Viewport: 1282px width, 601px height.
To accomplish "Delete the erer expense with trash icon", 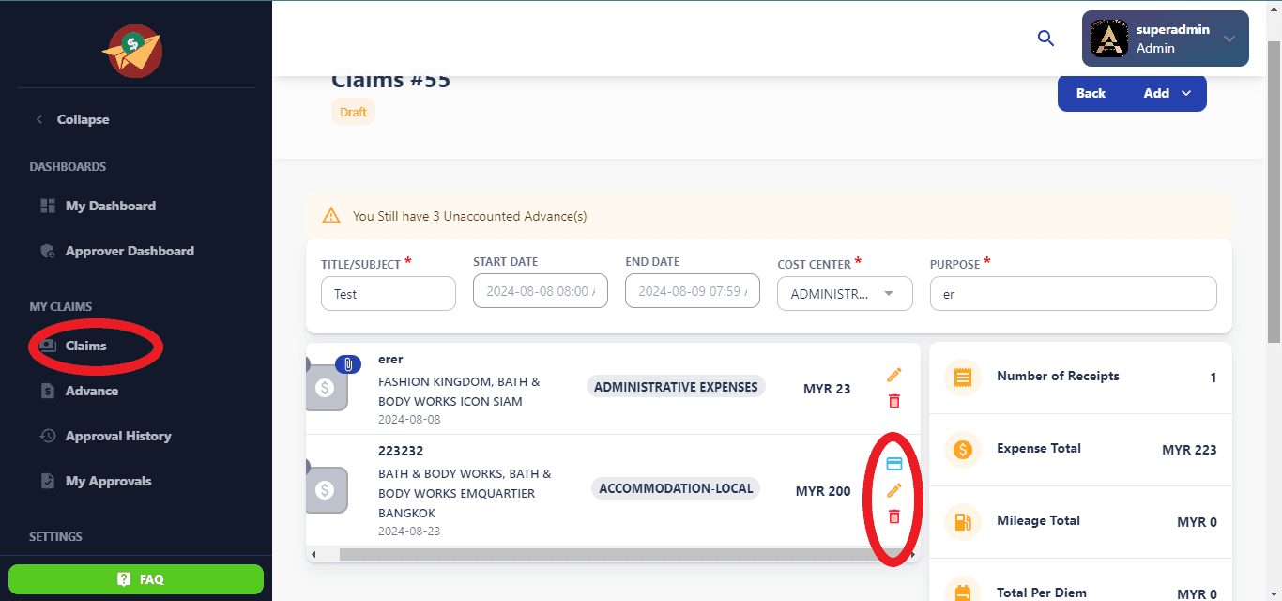I will coord(893,401).
